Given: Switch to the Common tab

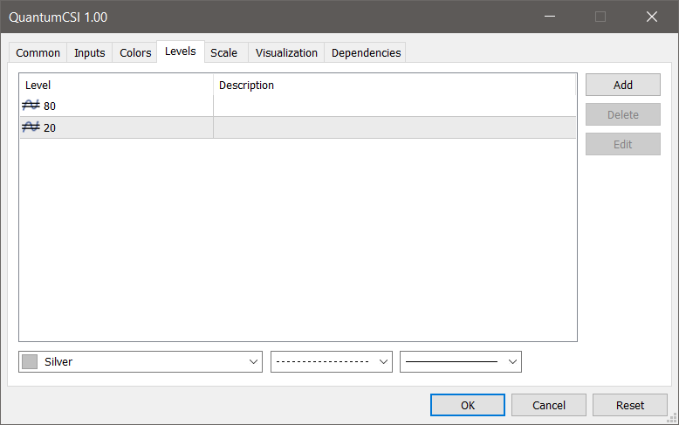Looking at the screenshot, I should pyautogui.click(x=38, y=52).
